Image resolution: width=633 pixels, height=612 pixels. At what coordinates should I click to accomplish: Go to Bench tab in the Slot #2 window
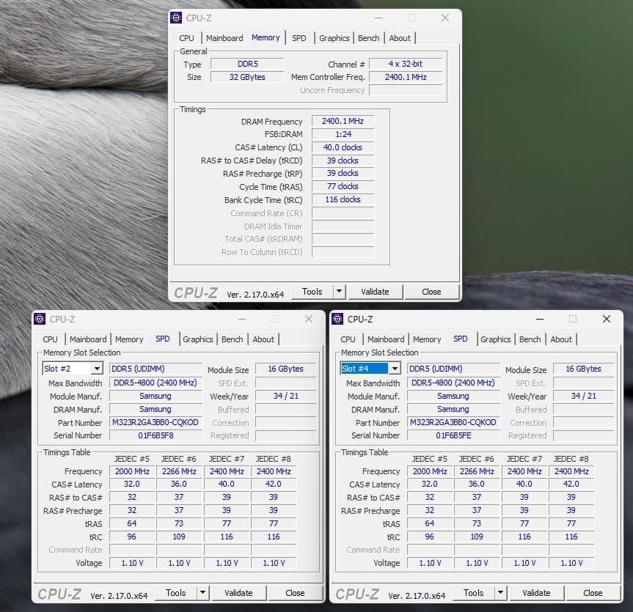tap(232, 339)
